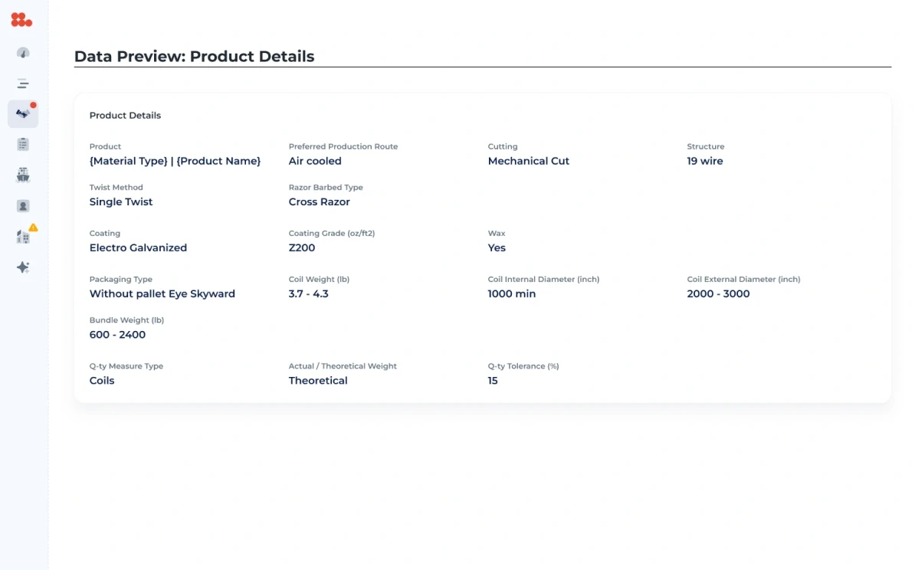Click the Z200 coating grade value
This screenshot has width=915, height=570.
[x=302, y=248]
